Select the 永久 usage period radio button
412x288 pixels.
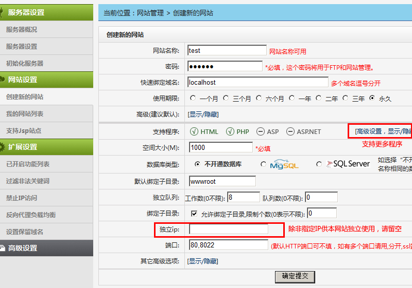point(372,98)
